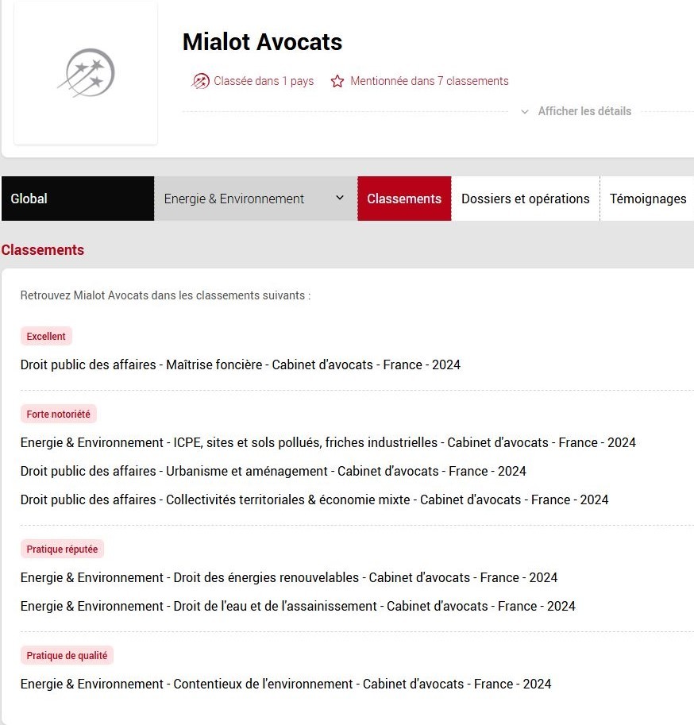694x725 pixels.
Task: Open ICPE, sites et sols pollués ranking
Action: pos(327,442)
